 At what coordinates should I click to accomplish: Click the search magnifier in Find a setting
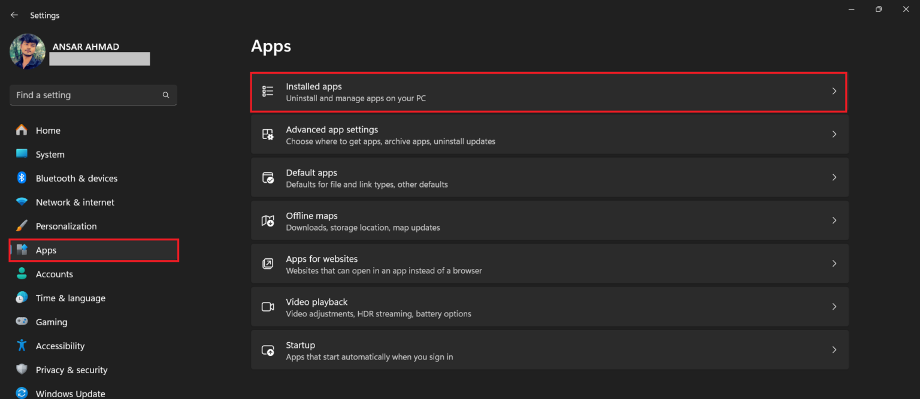tap(165, 95)
